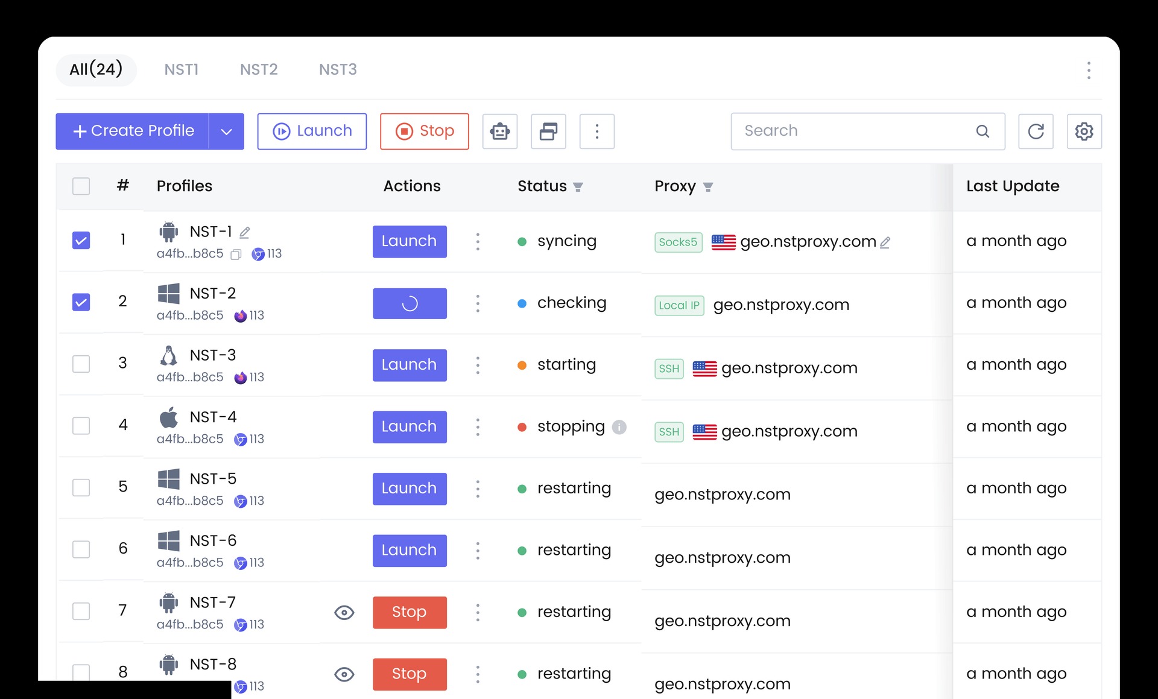Viewport: 1158px width, 699px height.
Task: Click the robot automation icon in toolbar
Action: coord(500,131)
